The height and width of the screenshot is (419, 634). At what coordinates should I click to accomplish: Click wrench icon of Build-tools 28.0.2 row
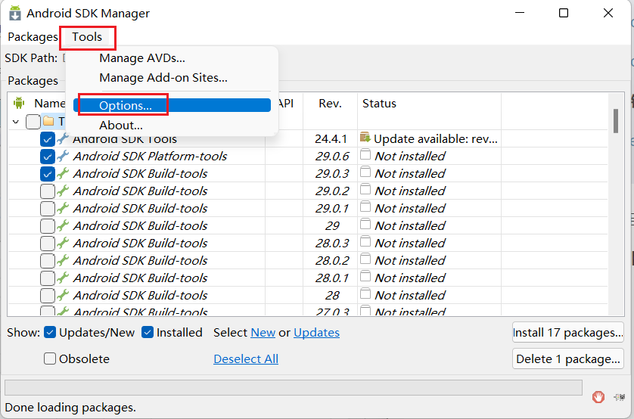click(x=63, y=260)
